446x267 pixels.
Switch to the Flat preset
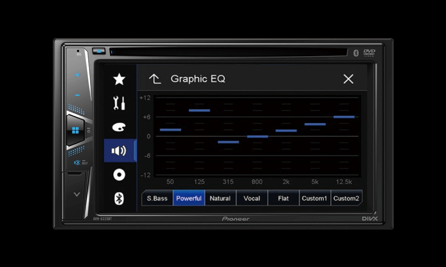pos(283,198)
